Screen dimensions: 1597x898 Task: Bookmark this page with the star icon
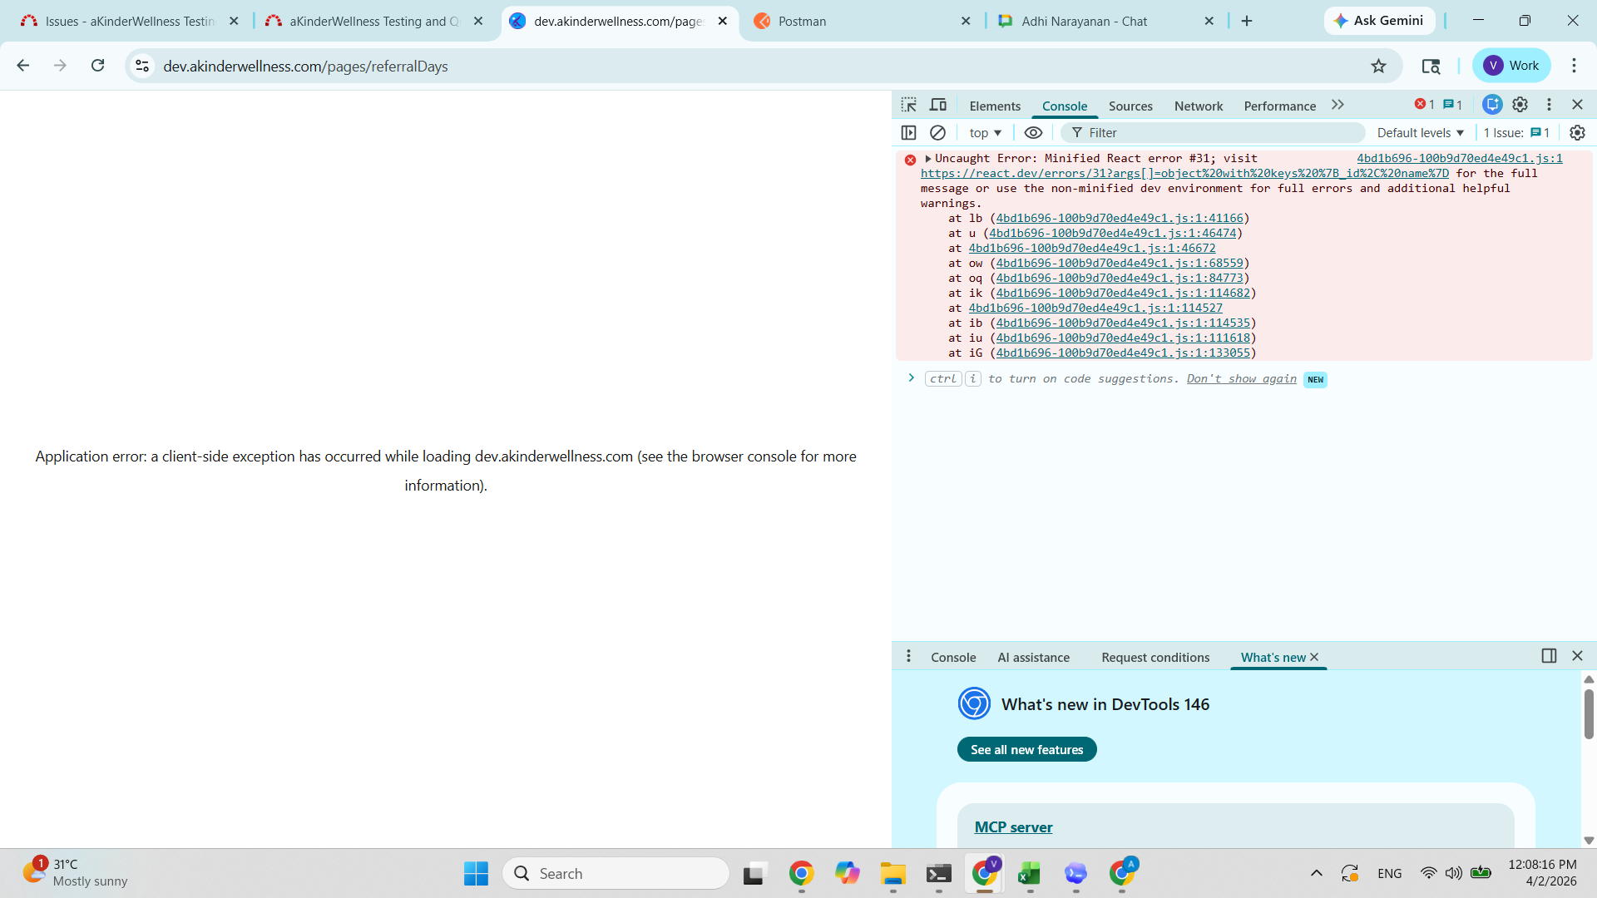pyautogui.click(x=1378, y=66)
